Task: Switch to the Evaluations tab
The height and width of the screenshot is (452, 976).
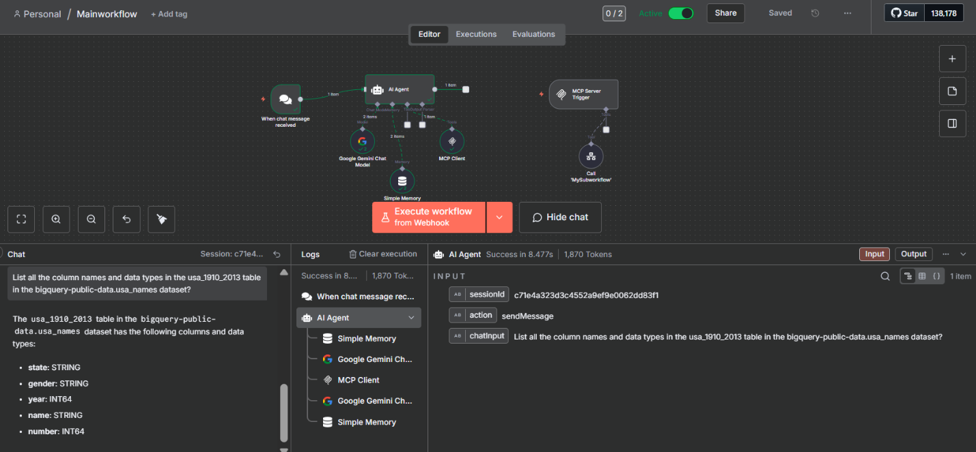Action: click(x=533, y=34)
